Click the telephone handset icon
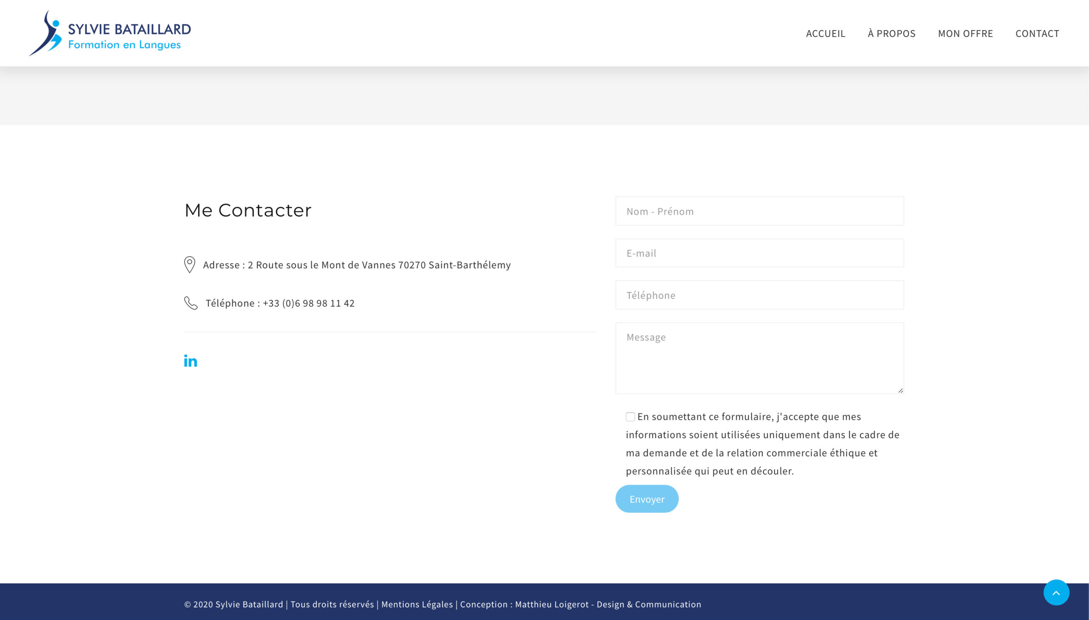The image size is (1089, 620). [x=190, y=303]
